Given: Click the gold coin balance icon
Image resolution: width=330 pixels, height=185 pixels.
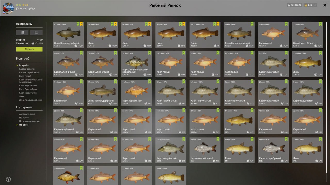Looking at the screenshot, I should pyautogui.click(x=306, y=5).
